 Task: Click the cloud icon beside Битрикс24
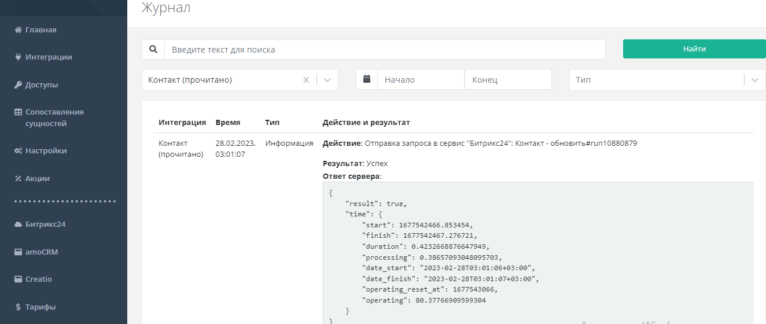point(18,224)
